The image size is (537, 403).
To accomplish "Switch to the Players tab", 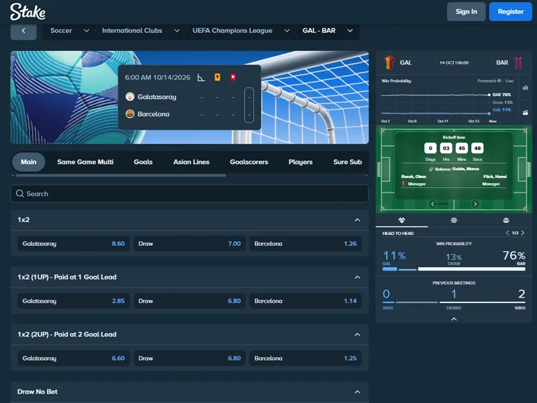I will 300,162.
